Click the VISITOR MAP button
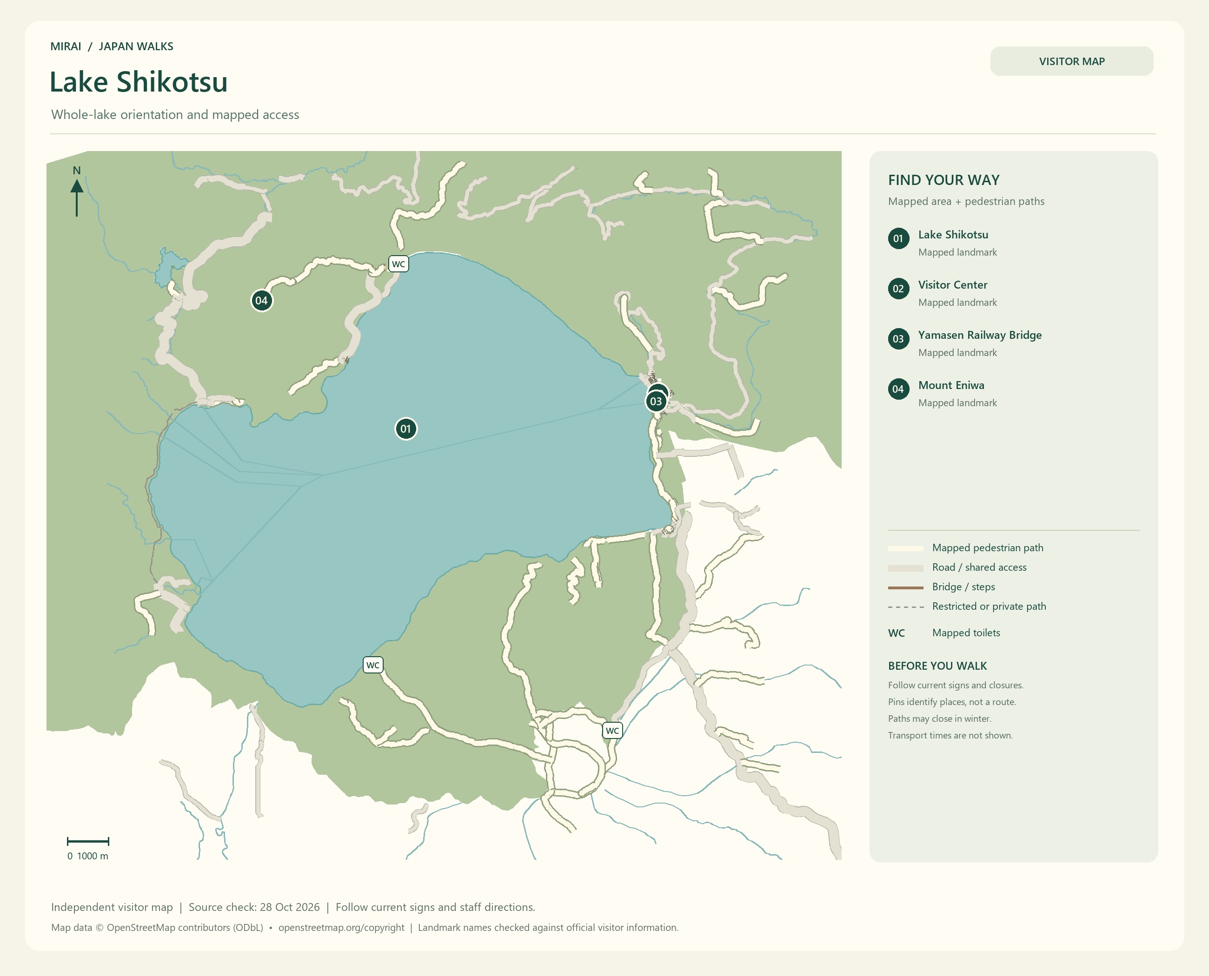 coord(1071,61)
